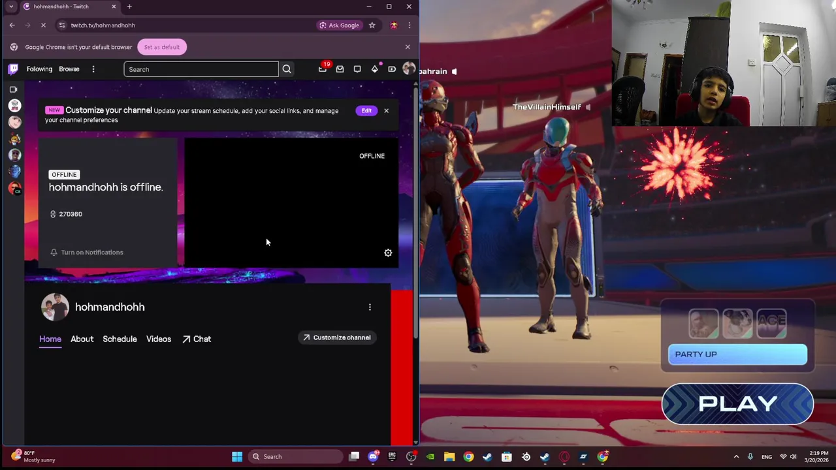Click the Twitch search magnifier button

pos(287,69)
